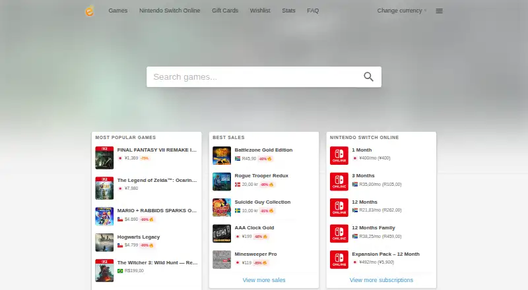
Task: Click Japan flag beside ¥400/mo
Action: coord(355,158)
